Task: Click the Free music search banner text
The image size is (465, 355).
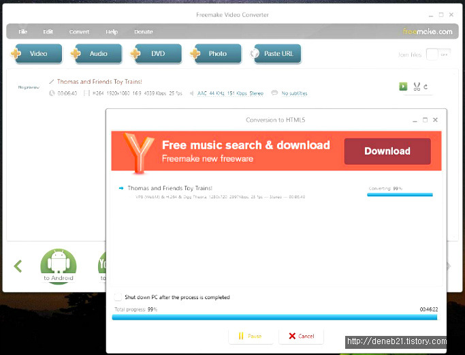Action: [246, 145]
